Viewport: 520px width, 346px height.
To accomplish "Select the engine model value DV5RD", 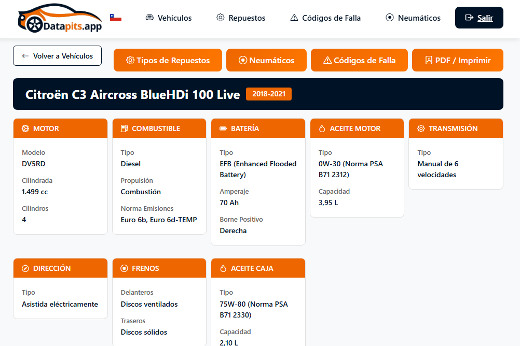I will (x=34, y=164).
